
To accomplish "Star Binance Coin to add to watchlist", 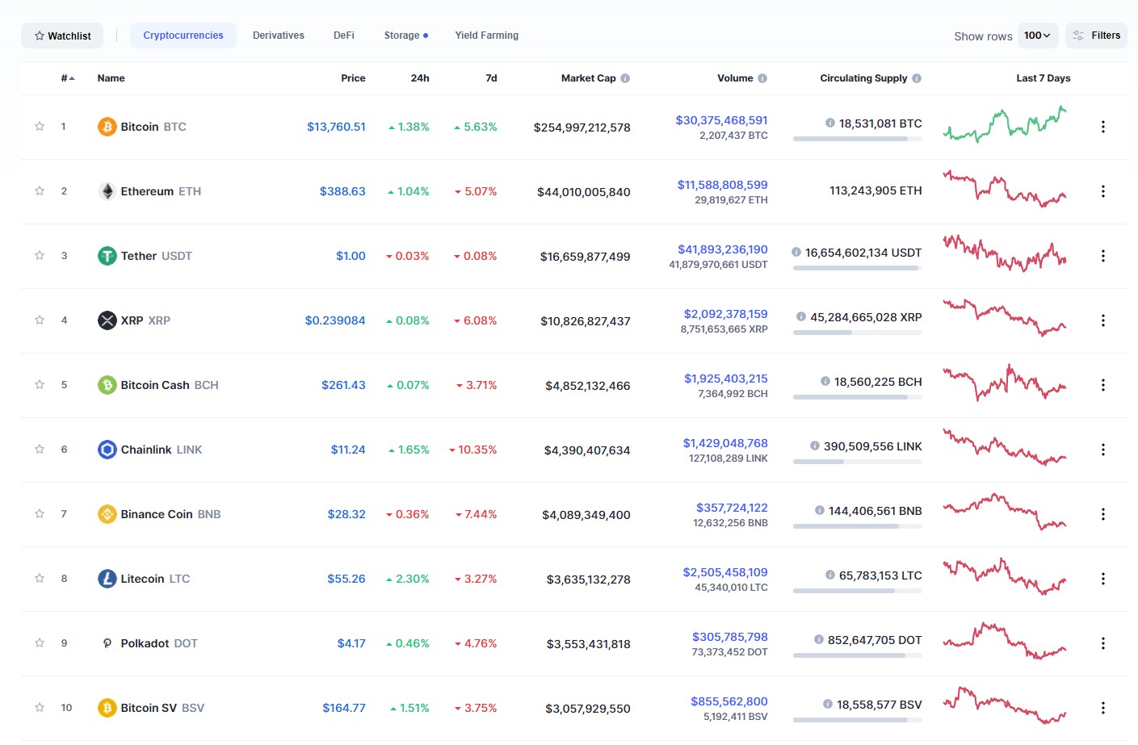I will (39, 513).
